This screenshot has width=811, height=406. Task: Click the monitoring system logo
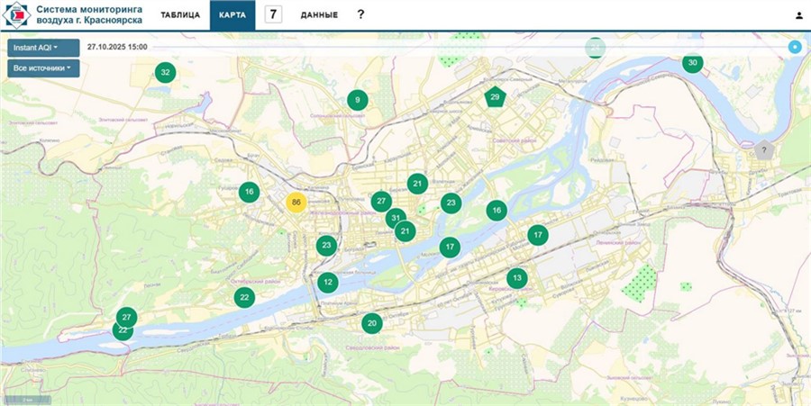[17, 15]
